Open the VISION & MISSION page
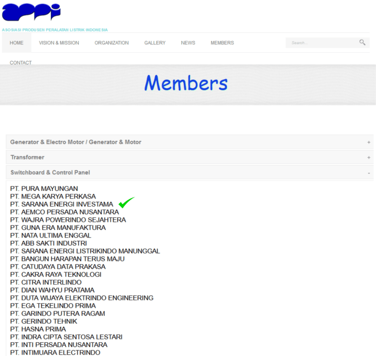Screen dimensions: 376x356 pos(59,43)
